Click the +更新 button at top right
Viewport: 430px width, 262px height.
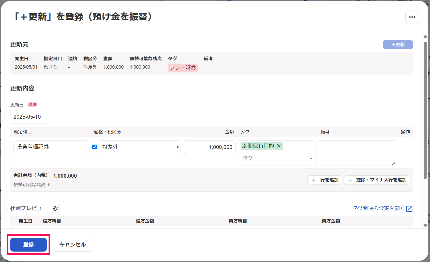(x=398, y=45)
